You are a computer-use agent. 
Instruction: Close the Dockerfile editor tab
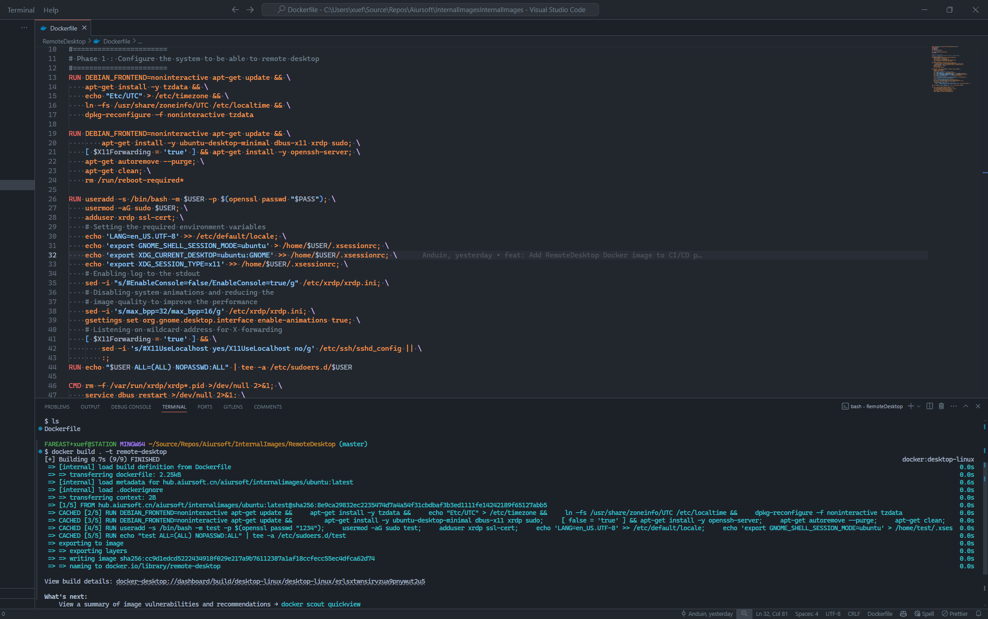84,28
